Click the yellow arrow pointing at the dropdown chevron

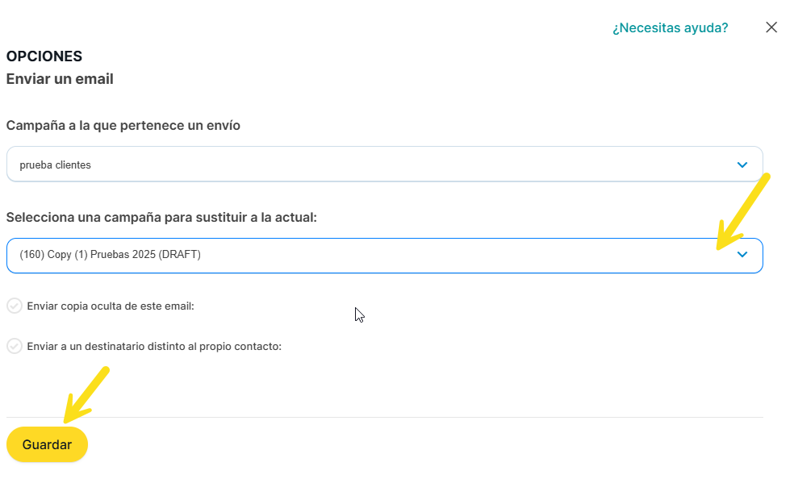(x=744, y=210)
